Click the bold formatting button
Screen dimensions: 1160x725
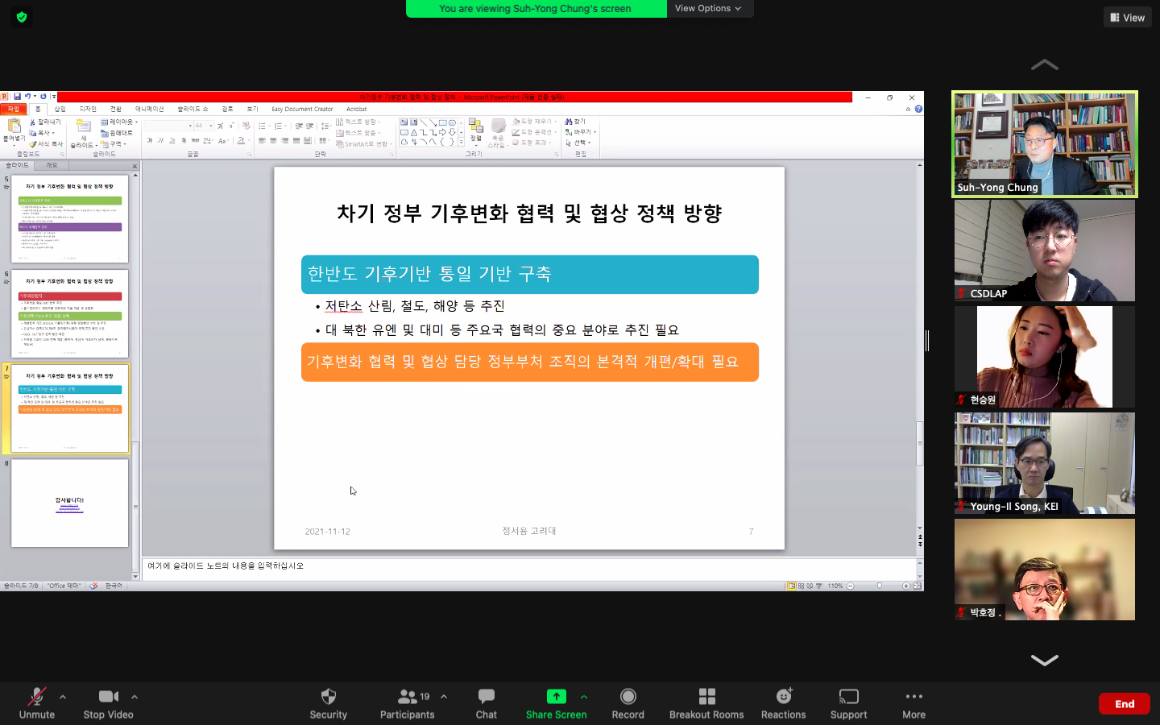pos(150,140)
